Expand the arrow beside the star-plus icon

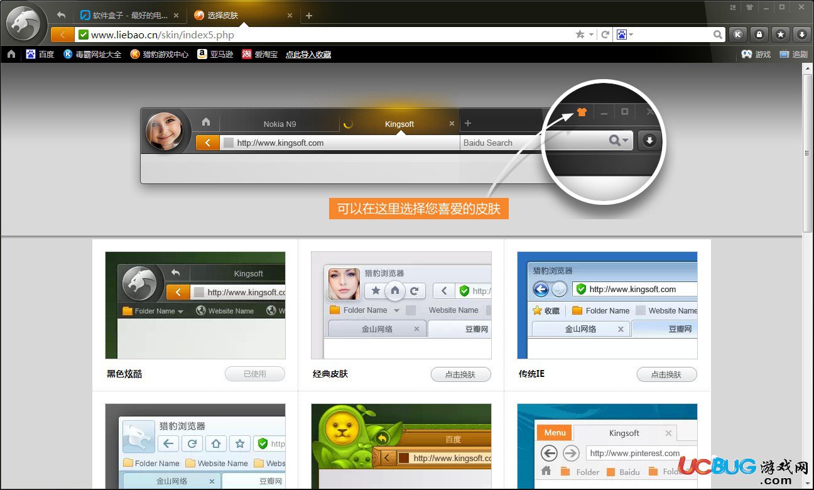(592, 35)
